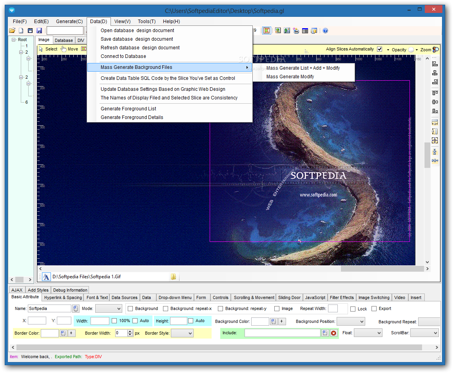Click the form list toolbar icon
The width and height of the screenshot is (453, 373).
click(305, 31)
